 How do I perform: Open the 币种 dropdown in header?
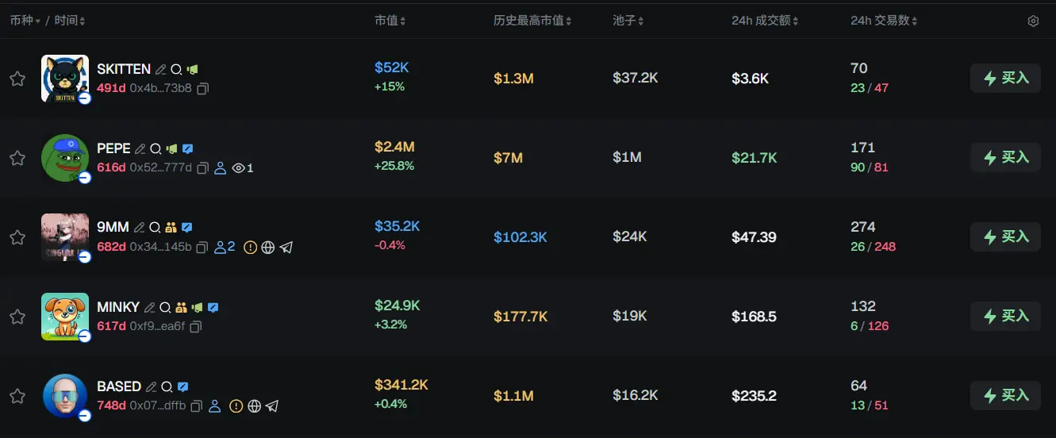tap(25, 21)
